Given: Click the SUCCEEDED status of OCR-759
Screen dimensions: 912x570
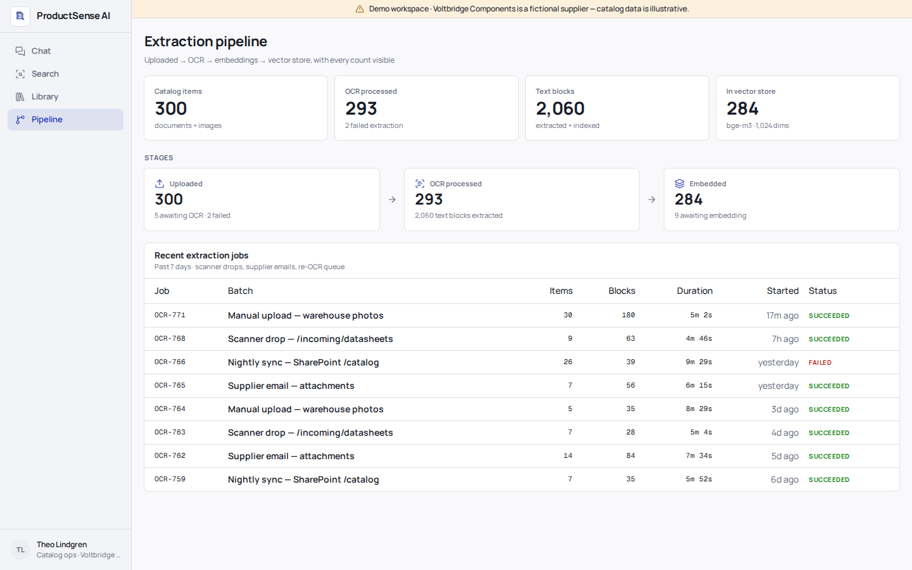Looking at the screenshot, I should click(x=829, y=480).
